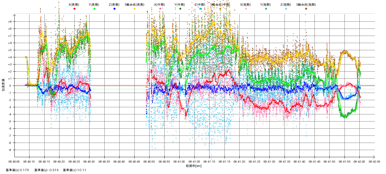
Task: Click the blue Z(長期) legend dot
Action: 114,9
